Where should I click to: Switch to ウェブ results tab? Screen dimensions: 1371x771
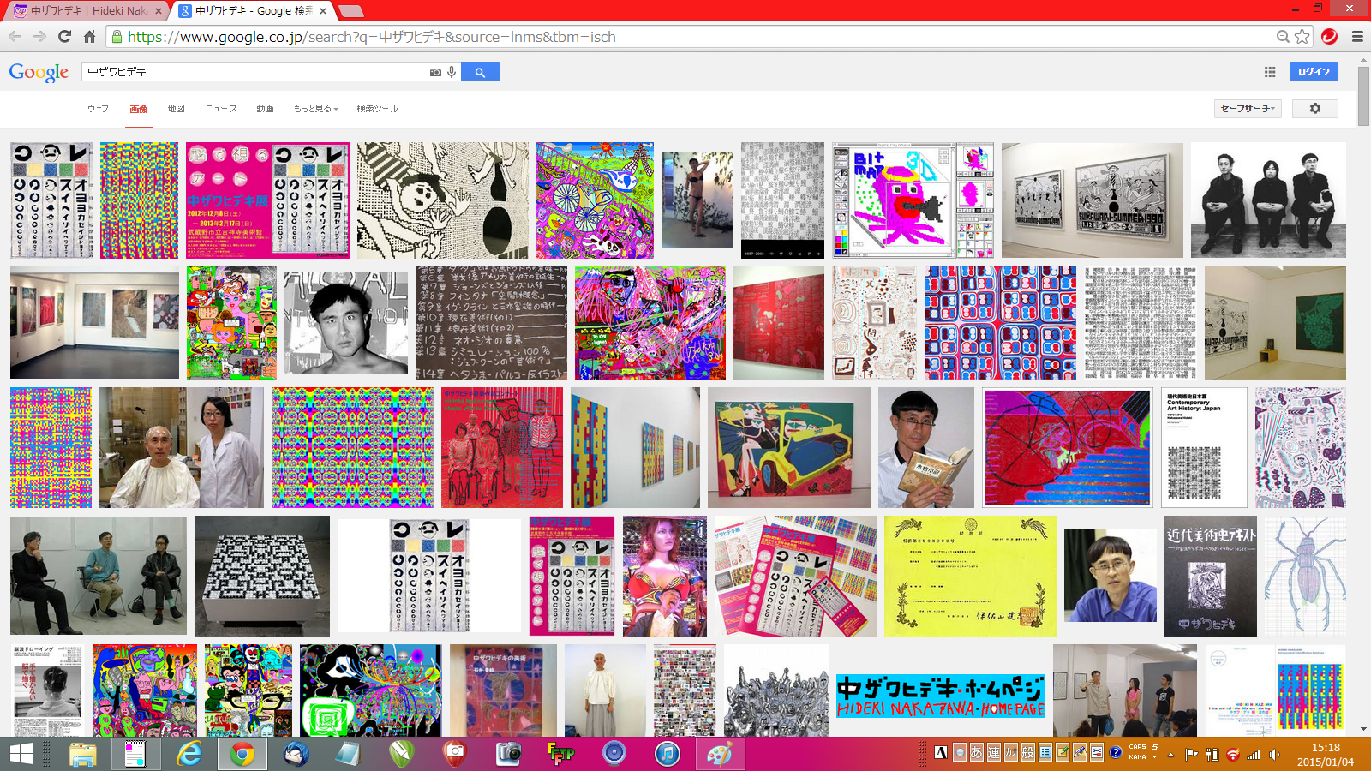[x=98, y=109]
